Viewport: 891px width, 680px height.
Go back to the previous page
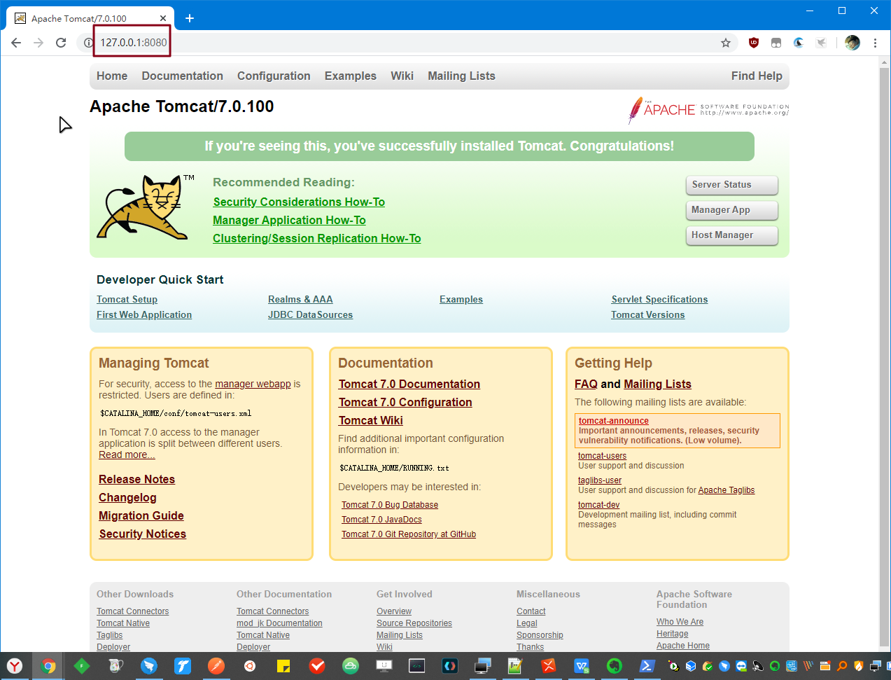(x=16, y=43)
